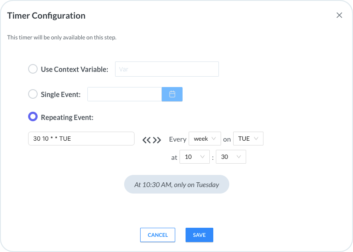Select the Use Context Variable radio button
The height and width of the screenshot is (252, 353).
pos(33,69)
